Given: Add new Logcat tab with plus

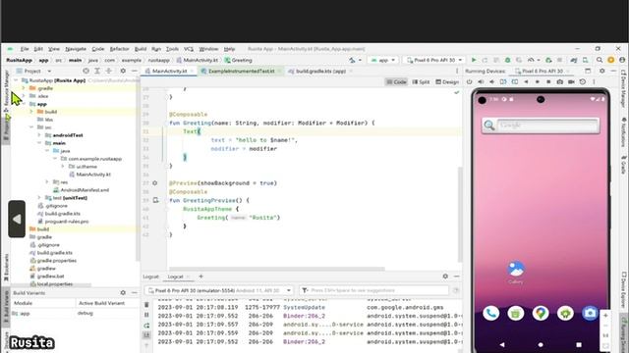Looking at the screenshot, I should point(200,277).
